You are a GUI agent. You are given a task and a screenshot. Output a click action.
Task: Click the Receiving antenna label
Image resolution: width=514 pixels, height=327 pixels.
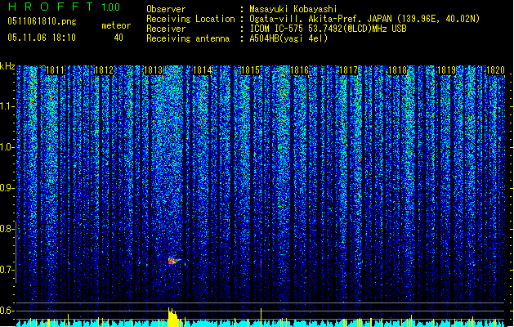coord(188,38)
